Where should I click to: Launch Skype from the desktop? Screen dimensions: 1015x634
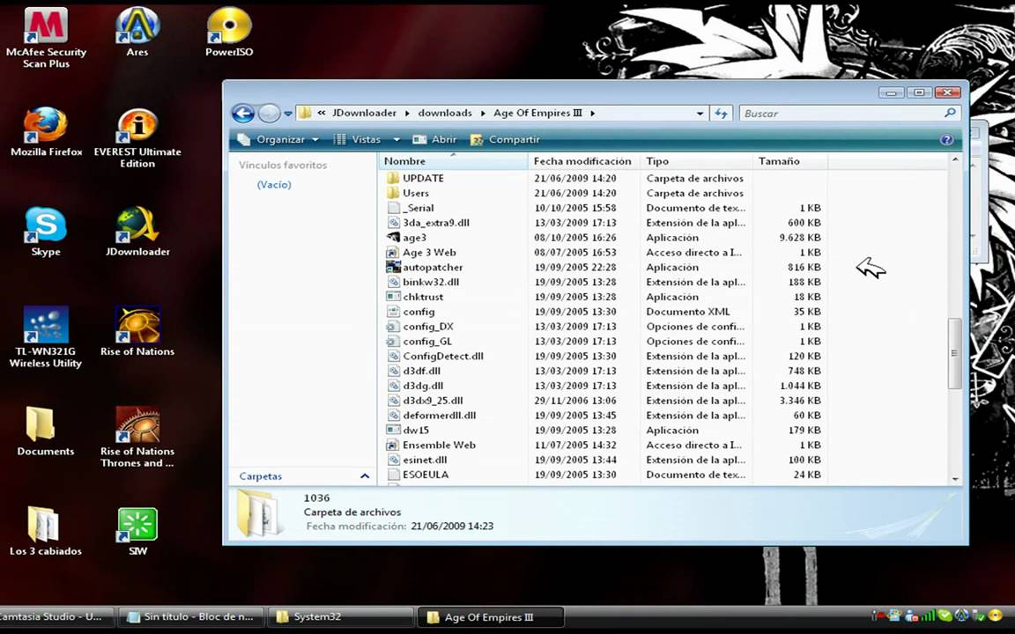tap(46, 232)
